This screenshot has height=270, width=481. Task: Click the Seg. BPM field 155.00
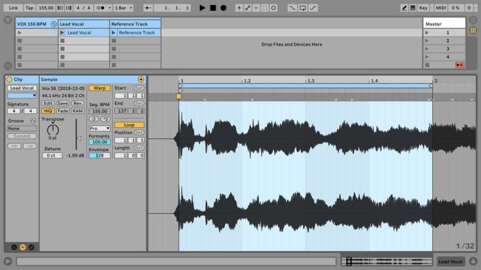coord(100,111)
